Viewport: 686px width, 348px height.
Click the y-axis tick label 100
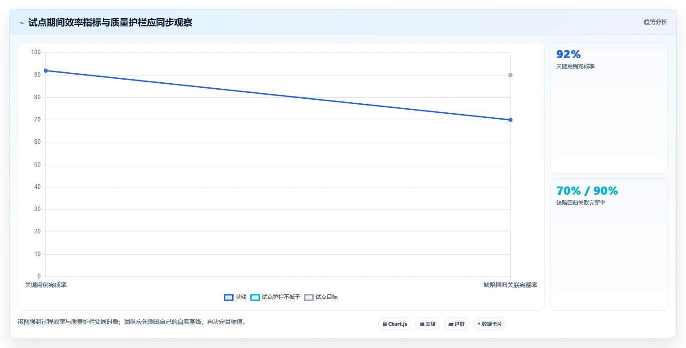pyautogui.click(x=36, y=52)
